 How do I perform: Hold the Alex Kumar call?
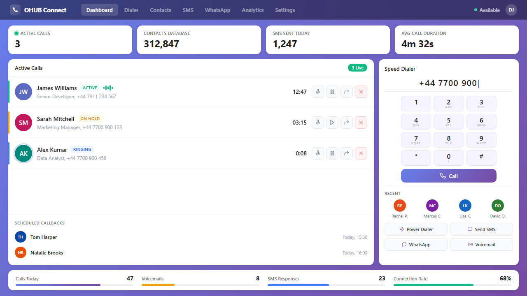tap(332, 153)
